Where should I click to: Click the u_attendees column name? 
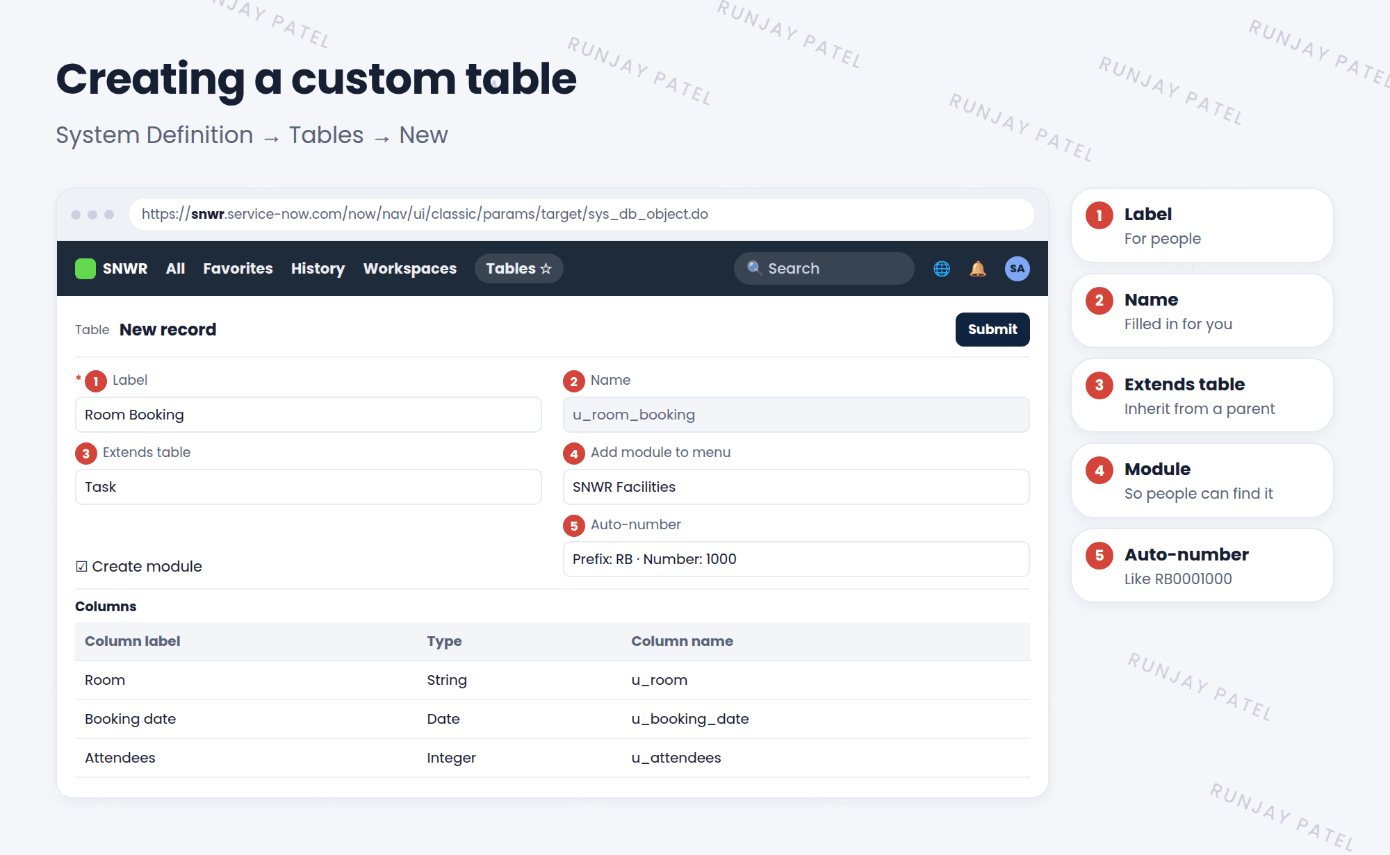coord(676,758)
